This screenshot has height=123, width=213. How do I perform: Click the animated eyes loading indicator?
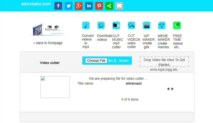click(170, 89)
